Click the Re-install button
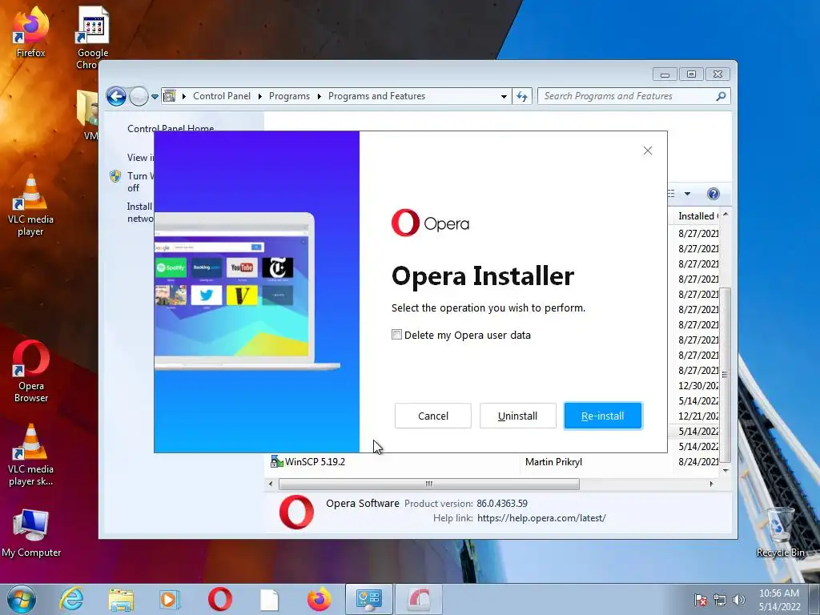This screenshot has width=820, height=615. [602, 416]
